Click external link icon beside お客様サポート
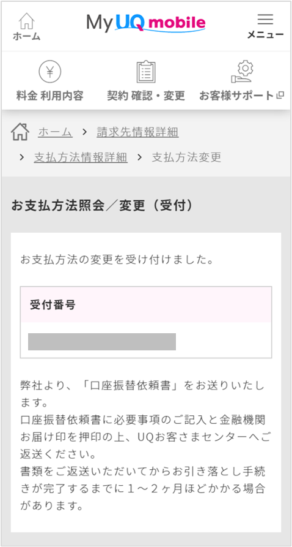 pos(280,96)
